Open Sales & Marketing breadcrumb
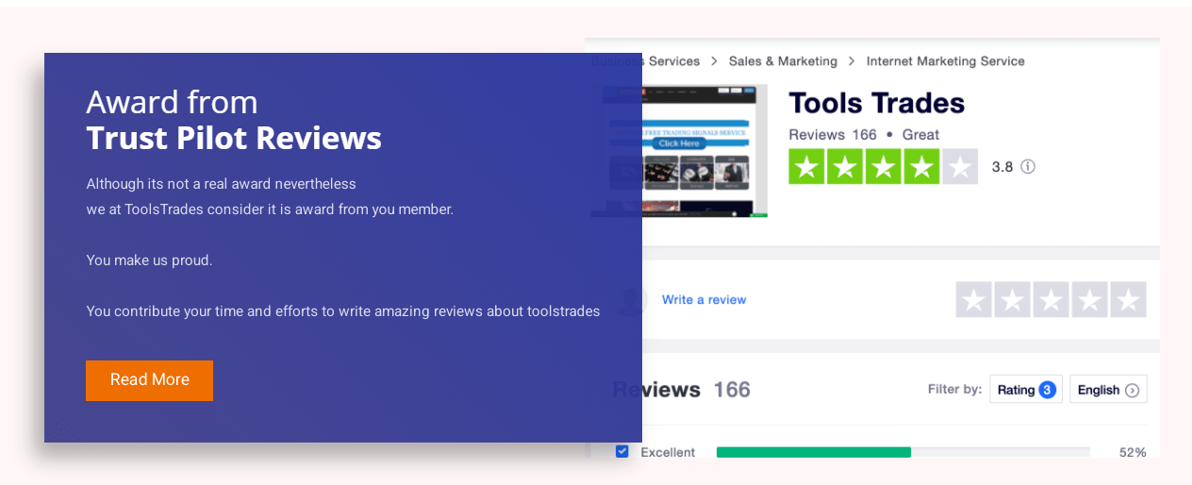 [x=783, y=61]
